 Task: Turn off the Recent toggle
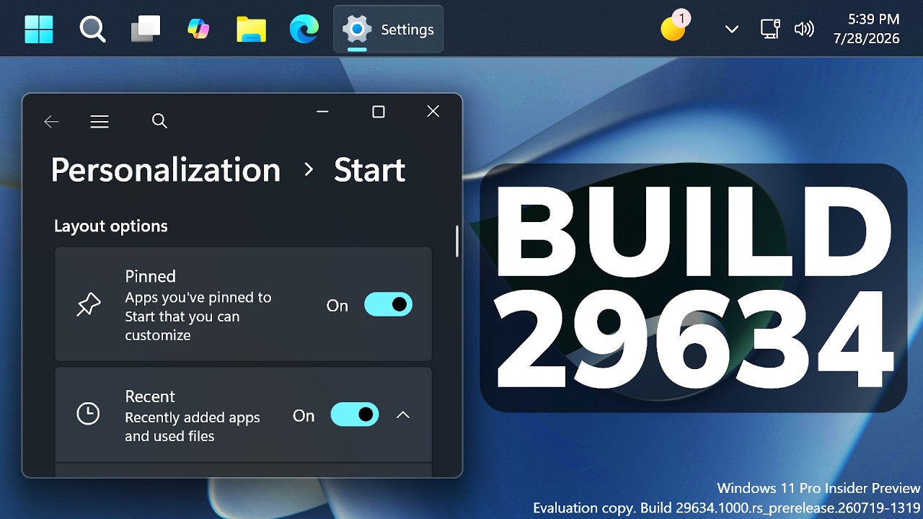(354, 414)
